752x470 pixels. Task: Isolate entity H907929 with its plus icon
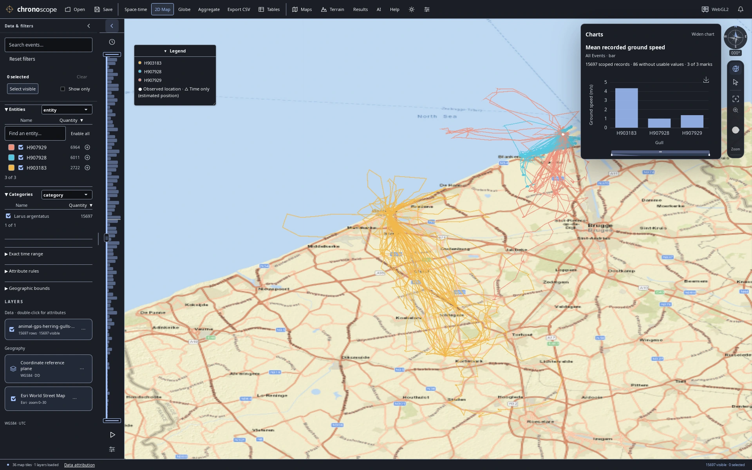87,147
